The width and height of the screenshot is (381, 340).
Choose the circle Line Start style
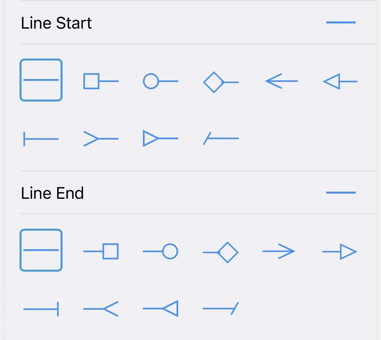tap(161, 81)
